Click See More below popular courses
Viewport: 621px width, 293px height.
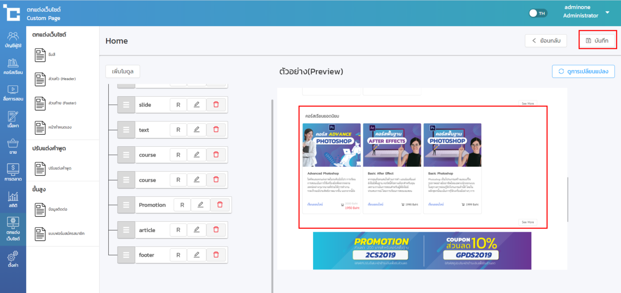pos(527,222)
